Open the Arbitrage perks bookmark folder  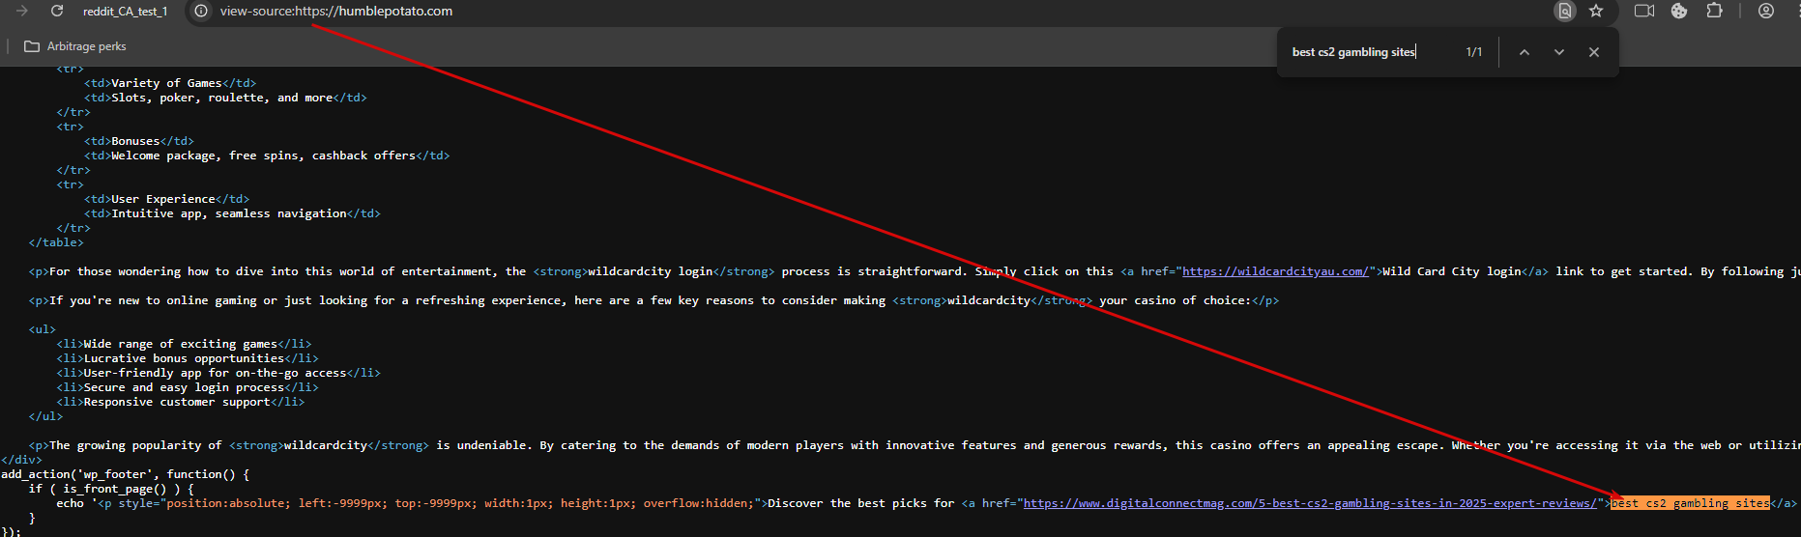(75, 46)
